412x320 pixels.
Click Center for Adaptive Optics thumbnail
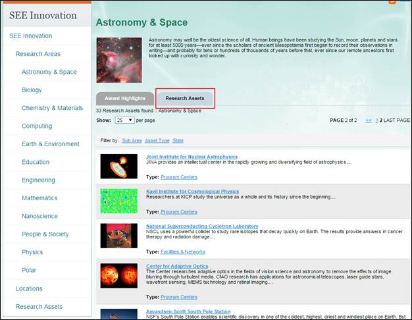coord(118,276)
